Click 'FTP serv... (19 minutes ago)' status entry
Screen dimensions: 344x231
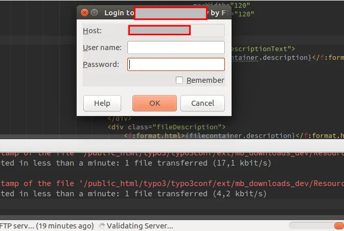(47, 226)
